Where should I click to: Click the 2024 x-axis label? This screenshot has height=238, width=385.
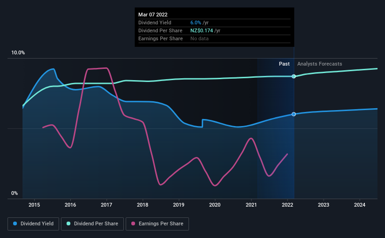pyautogui.click(x=360, y=205)
